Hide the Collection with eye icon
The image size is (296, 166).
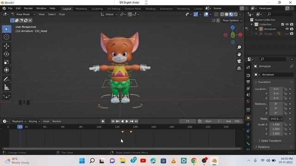point(287,24)
